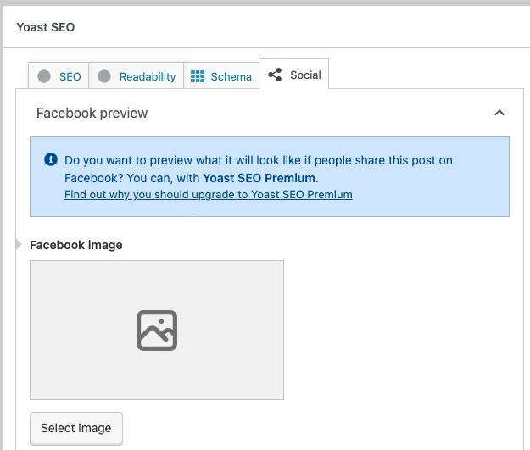Open the Readability tab
This screenshot has width=530, height=450.
point(147,76)
